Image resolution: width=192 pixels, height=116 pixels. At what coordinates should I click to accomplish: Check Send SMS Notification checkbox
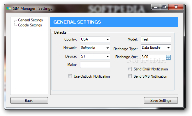point(130,76)
